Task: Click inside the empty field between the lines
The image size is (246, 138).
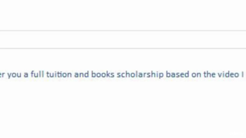Action: (x=123, y=39)
